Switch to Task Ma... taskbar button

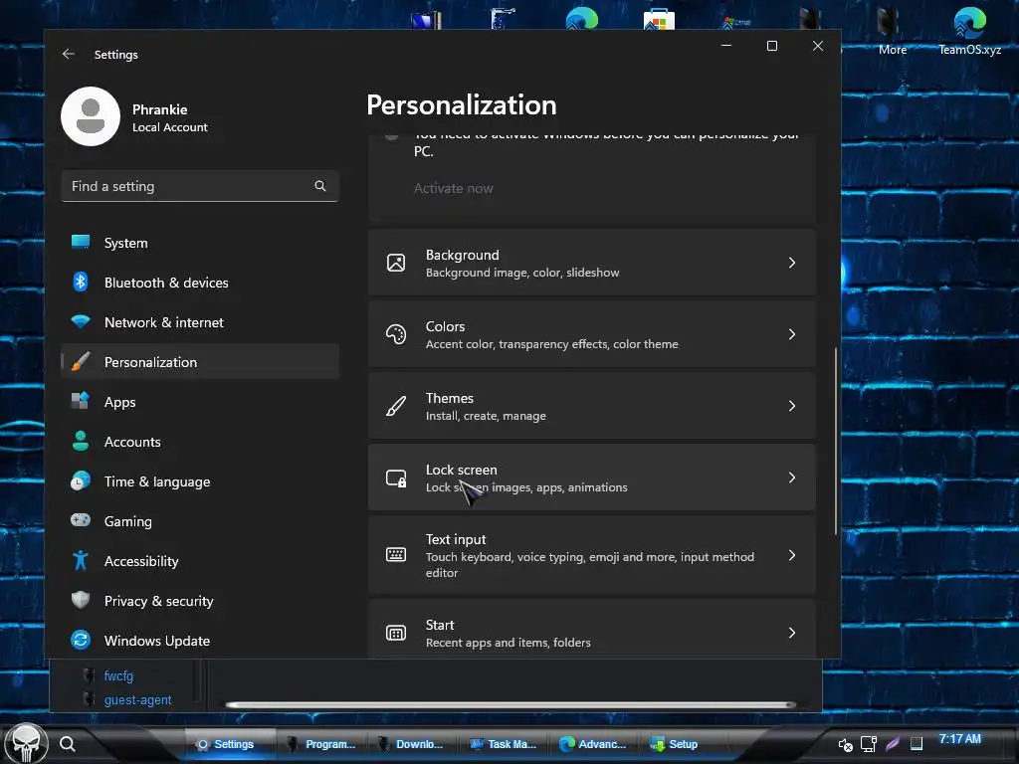505,744
